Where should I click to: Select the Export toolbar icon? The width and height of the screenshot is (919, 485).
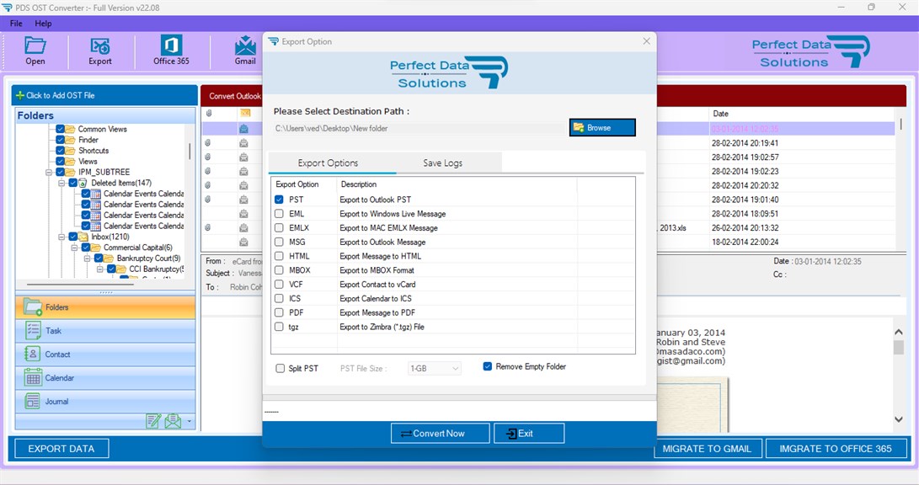(100, 51)
